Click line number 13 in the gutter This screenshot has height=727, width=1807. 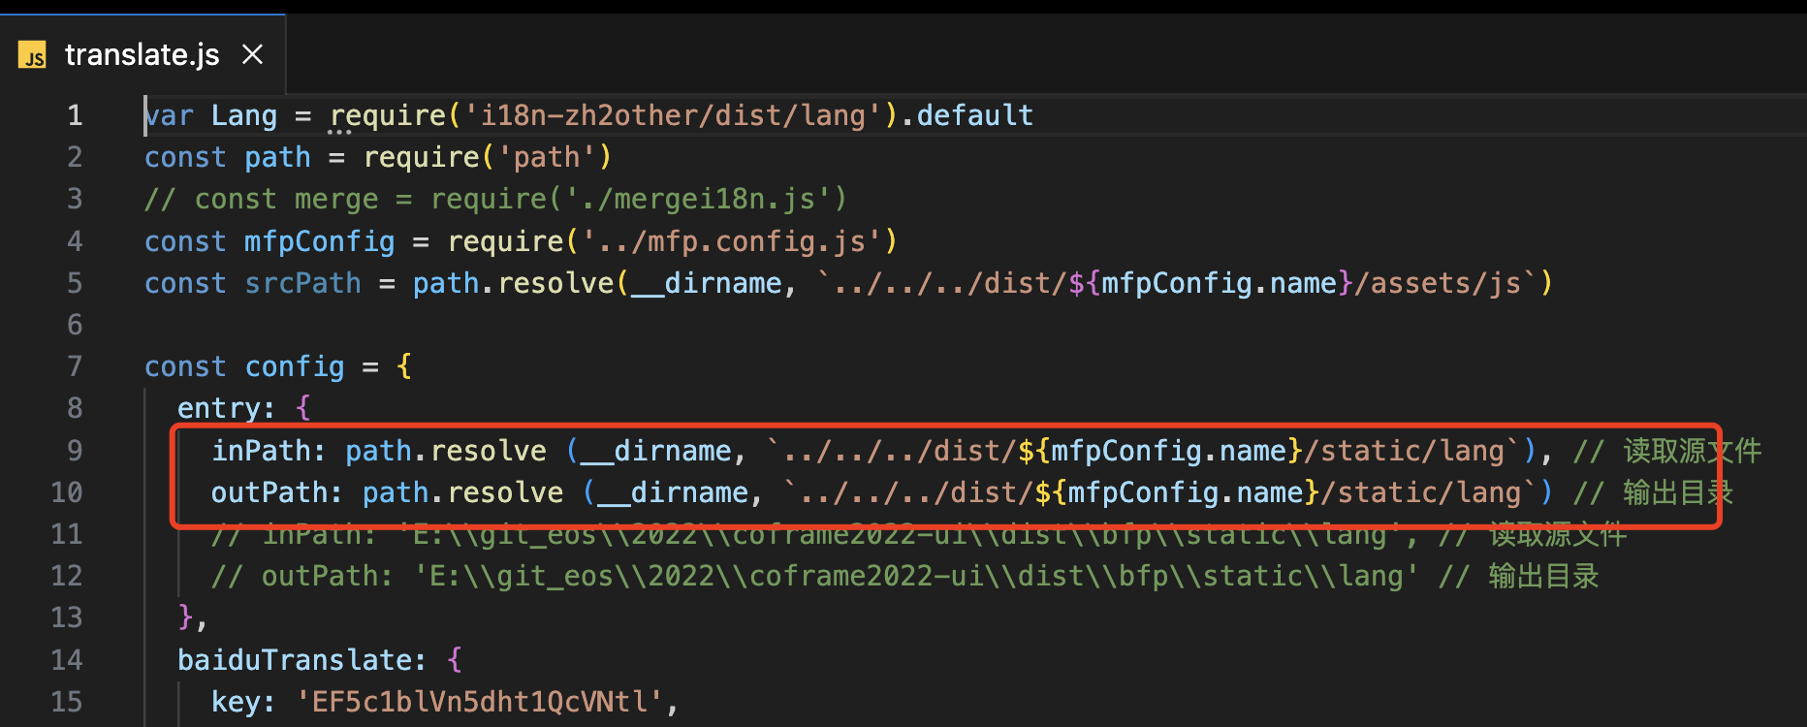click(x=67, y=617)
